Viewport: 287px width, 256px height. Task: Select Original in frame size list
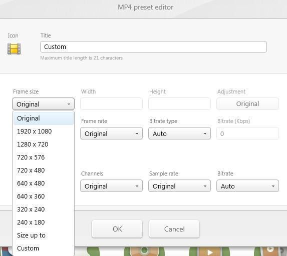point(44,118)
